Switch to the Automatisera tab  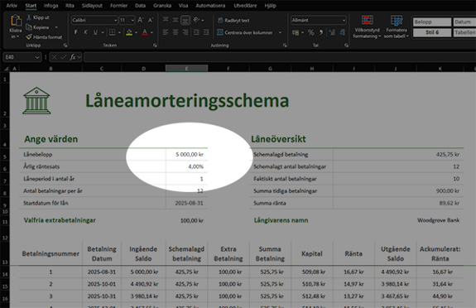click(210, 6)
